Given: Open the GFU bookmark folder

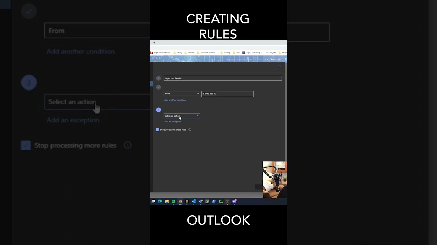Looking at the screenshot, I should click(x=237, y=53).
